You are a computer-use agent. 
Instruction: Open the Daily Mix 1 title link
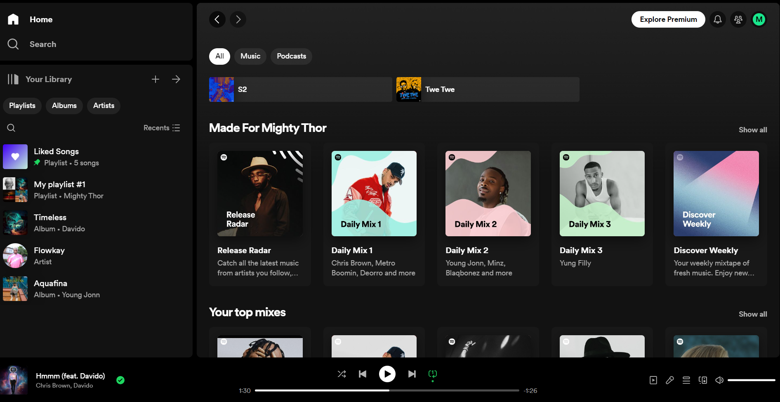[352, 250]
